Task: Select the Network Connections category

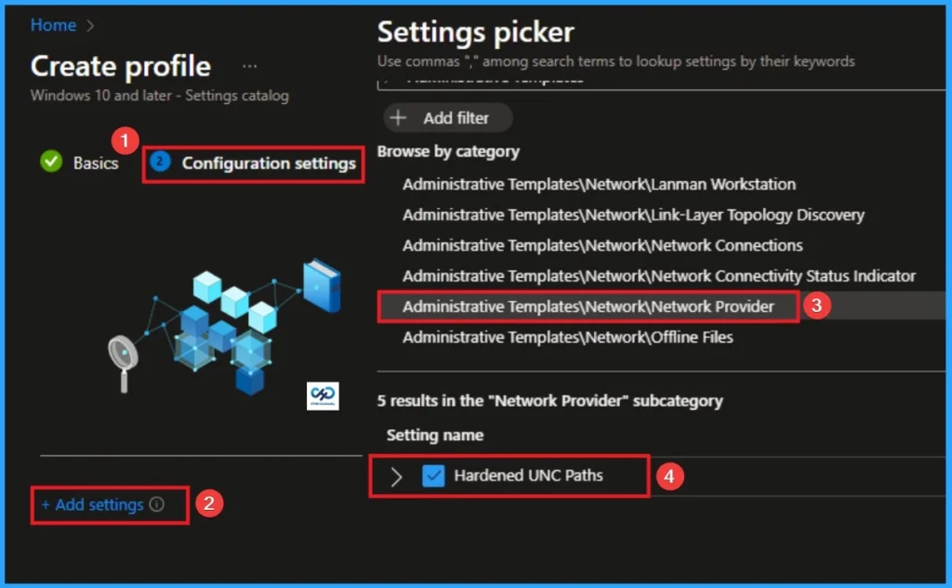Action: [602, 245]
